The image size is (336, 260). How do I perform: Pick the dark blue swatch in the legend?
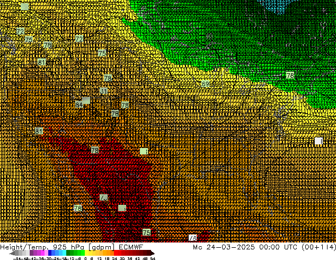coord(50,253)
